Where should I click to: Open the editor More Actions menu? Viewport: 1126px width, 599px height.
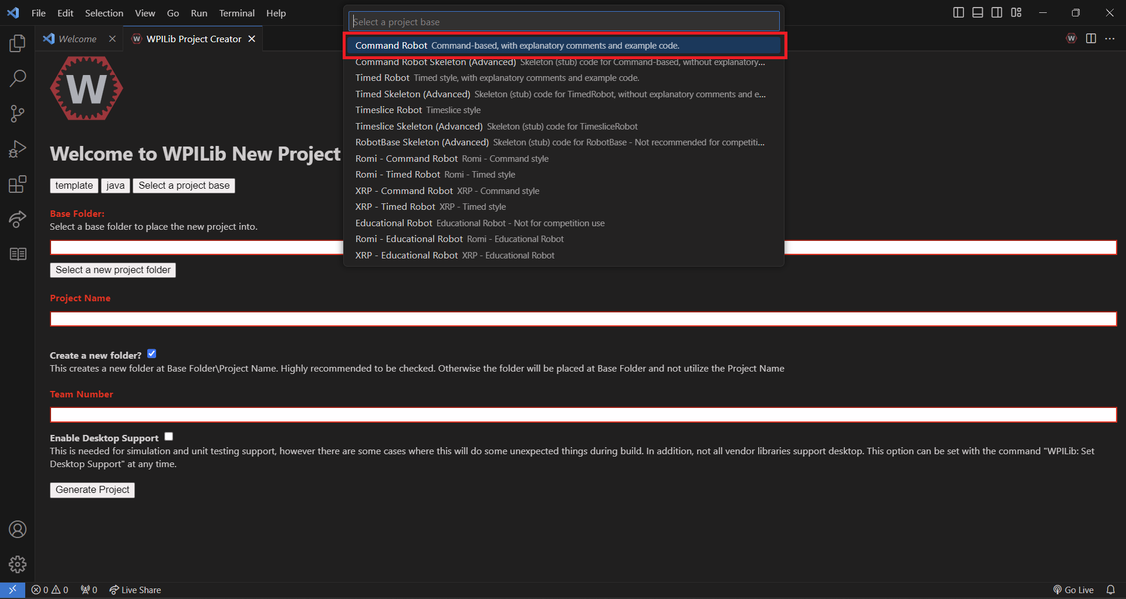1110,39
